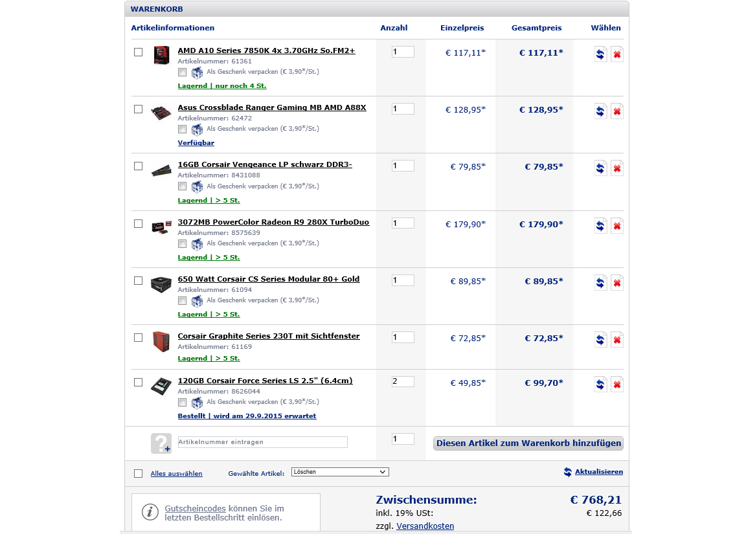Click the question mark add-article icon

(x=161, y=443)
